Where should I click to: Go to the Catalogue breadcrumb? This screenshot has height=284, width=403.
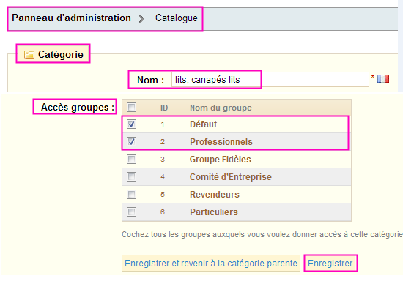(177, 18)
